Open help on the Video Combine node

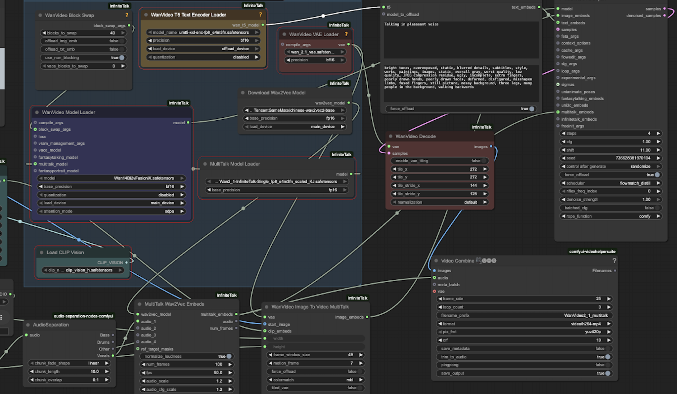(x=614, y=261)
